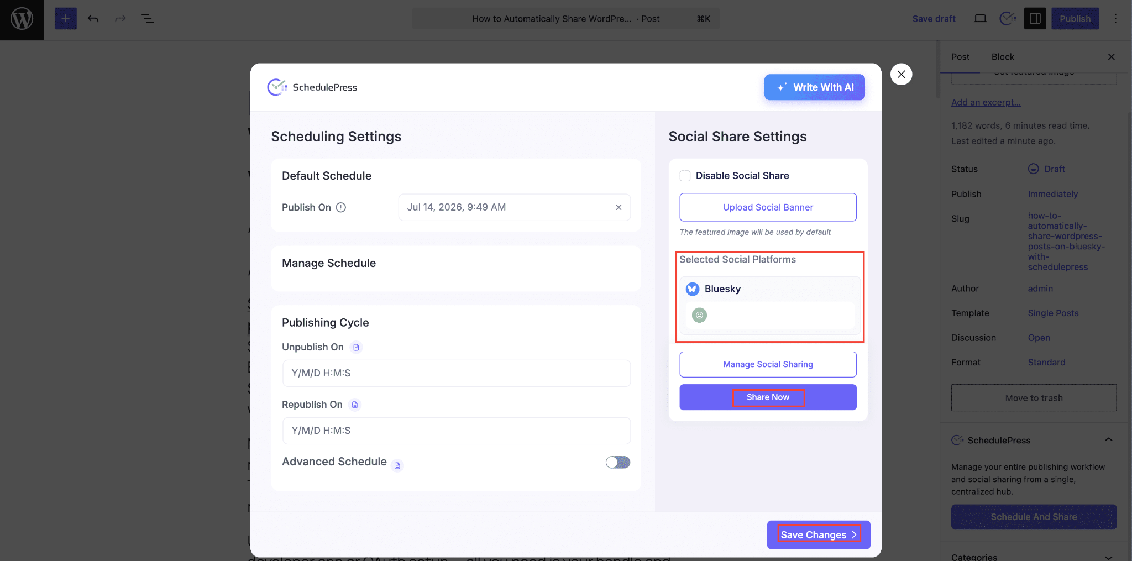This screenshot has height=561, width=1132.
Task: Click Upload Social Banner
Action: click(768, 207)
